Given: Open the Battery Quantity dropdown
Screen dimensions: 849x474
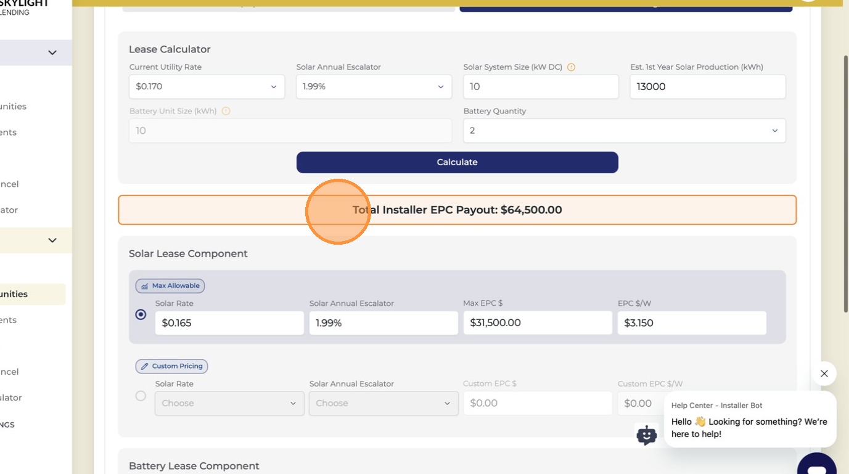Looking at the screenshot, I should click(x=624, y=131).
